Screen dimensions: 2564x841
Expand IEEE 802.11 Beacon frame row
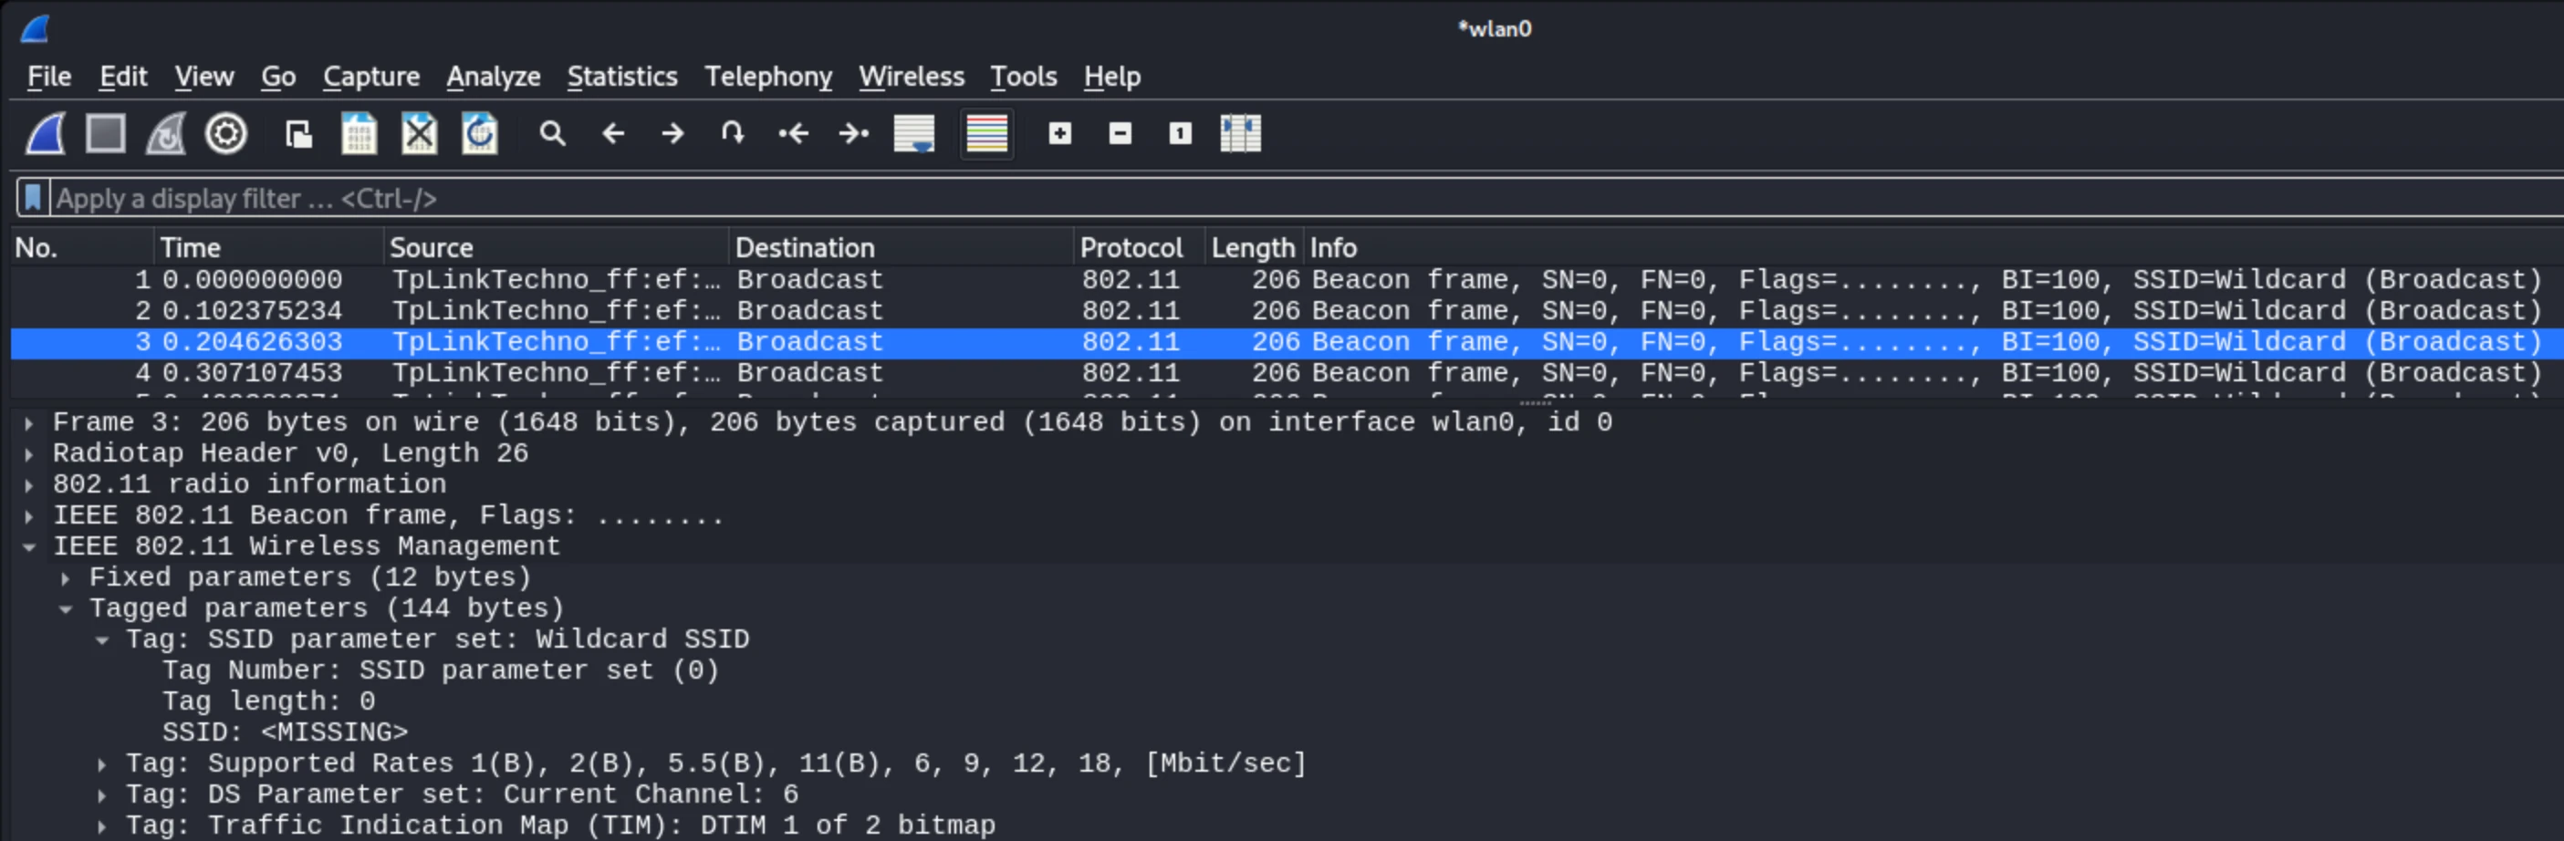coord(29,516)
